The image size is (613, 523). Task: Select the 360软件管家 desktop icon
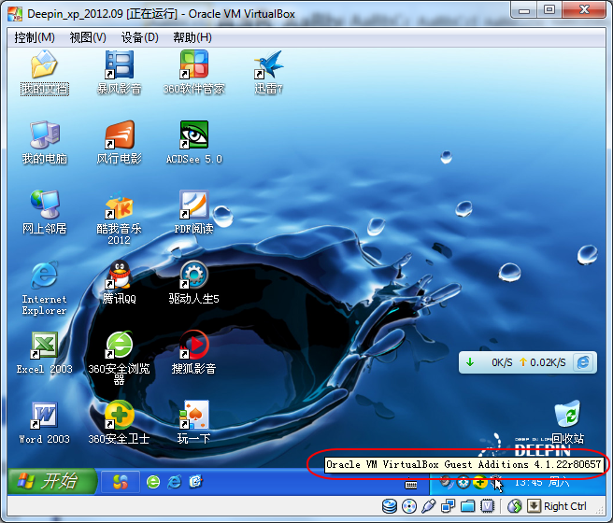coord(193,66)
